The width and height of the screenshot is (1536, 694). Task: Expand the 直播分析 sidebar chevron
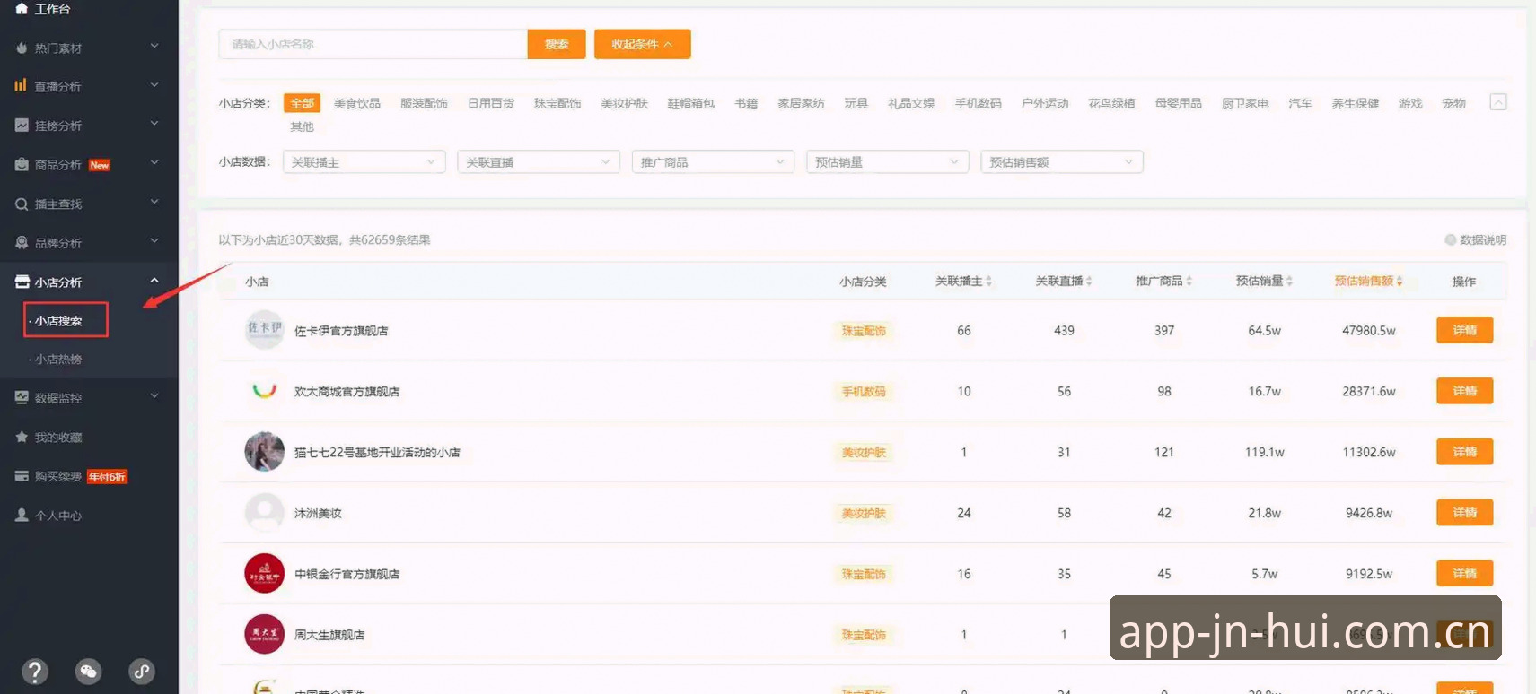point(154,85)
